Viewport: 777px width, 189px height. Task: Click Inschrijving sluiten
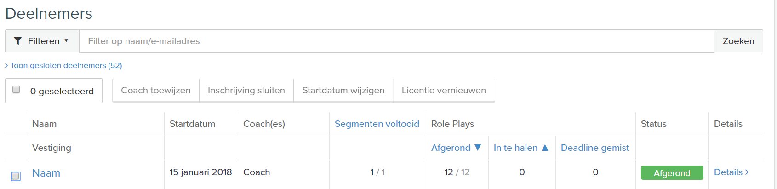pos(246,90)
